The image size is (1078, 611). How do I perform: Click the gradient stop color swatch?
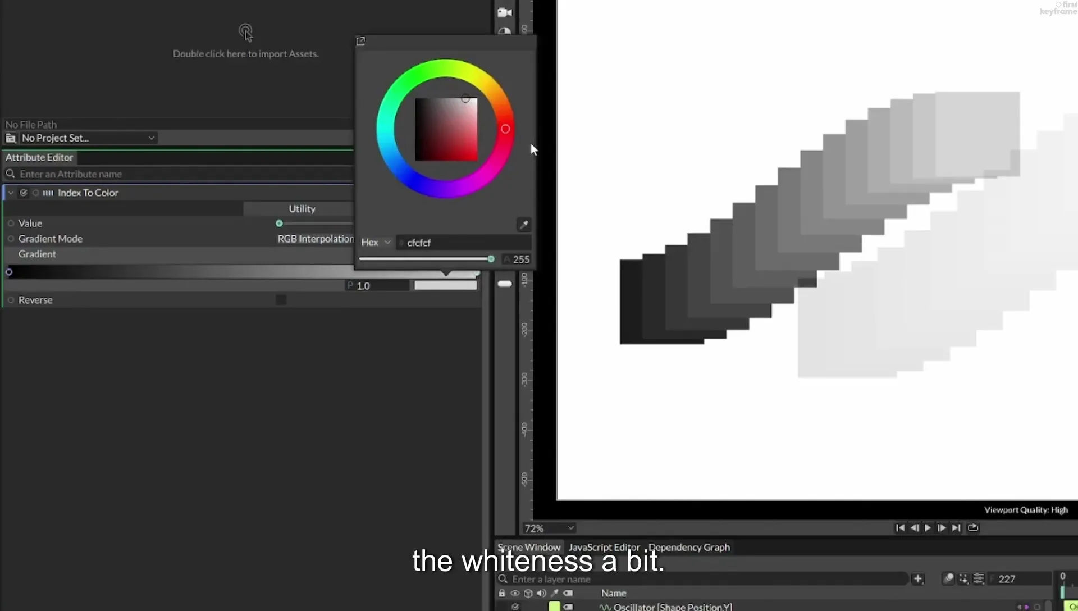[x=445, y=285]
